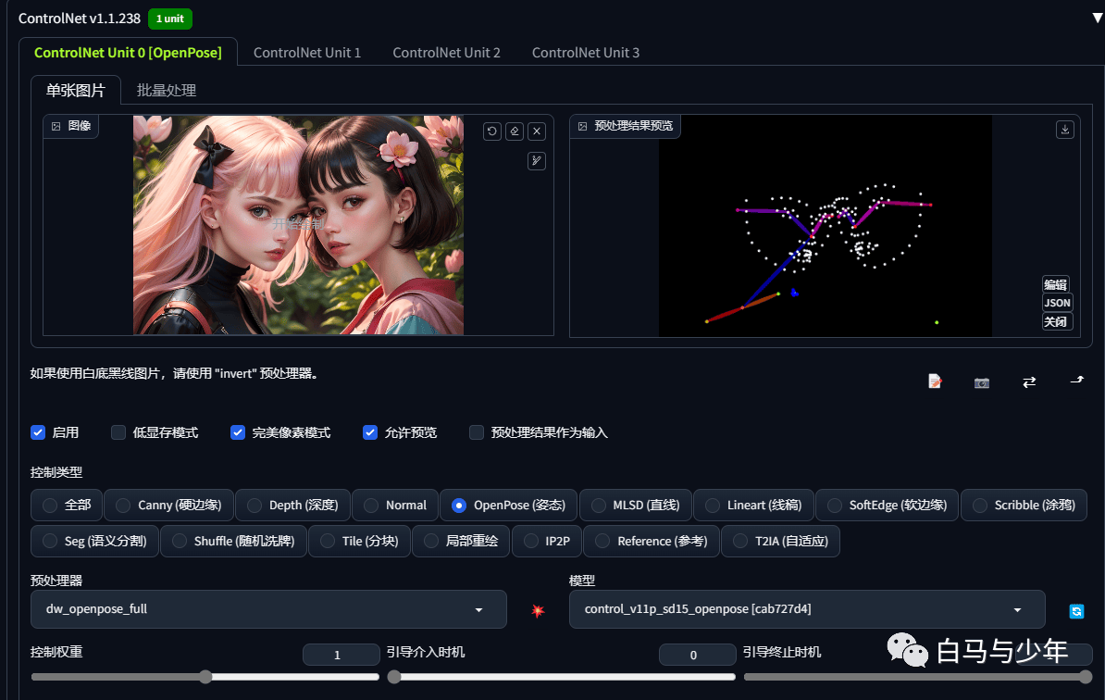
Task: Open the dw_openpose_full preprocessor dropdown
Action: point(268,609)
